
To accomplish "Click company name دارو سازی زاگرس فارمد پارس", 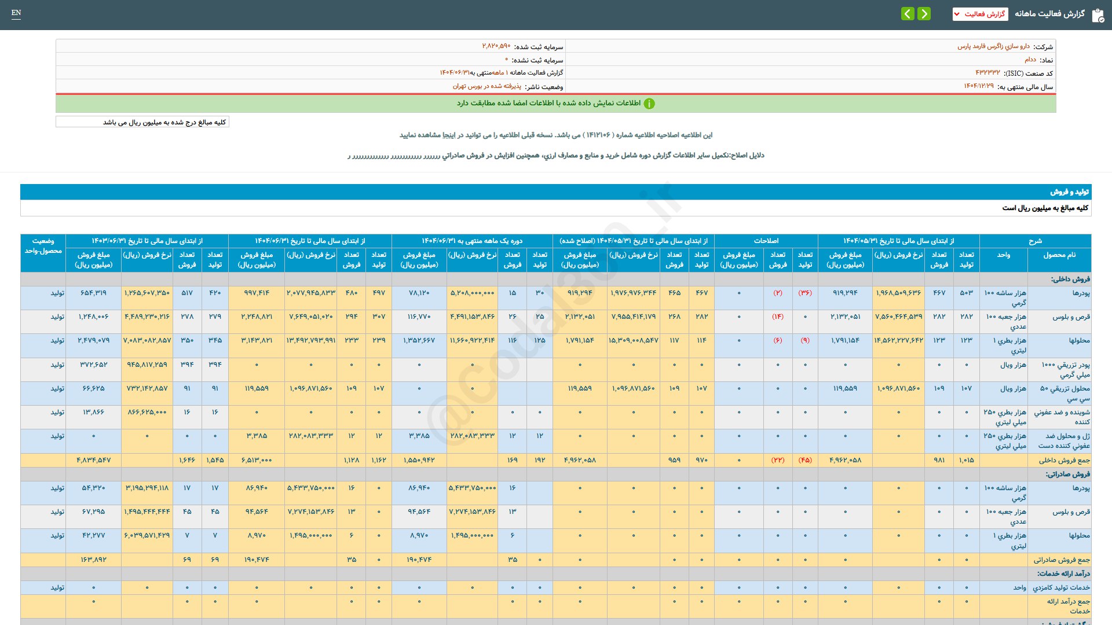I will tap(993, 46).
